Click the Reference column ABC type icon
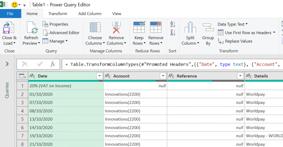Image resolution: width=283 pixels, height=147 pixels. pos(171,76)
